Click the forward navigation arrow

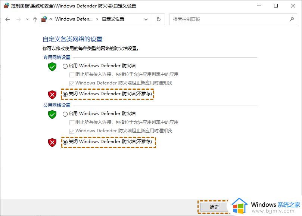point(19,19)
